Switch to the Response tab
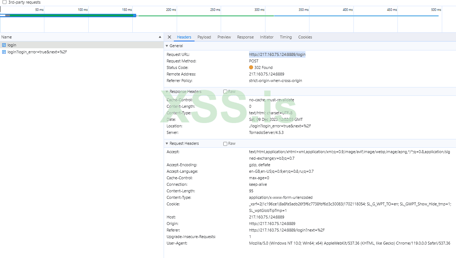Image resolution: width=456 pixels, height=258 pixels. (245, 37)
